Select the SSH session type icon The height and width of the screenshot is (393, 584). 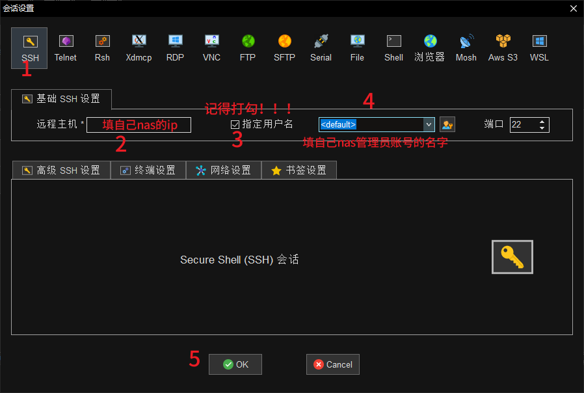coord(29,47)
